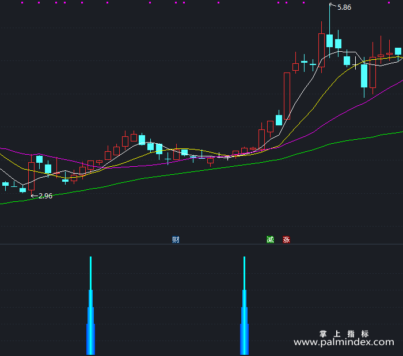Click the red 涨 event marker
This screenshot has width=403, height=356.
(286, 240)
